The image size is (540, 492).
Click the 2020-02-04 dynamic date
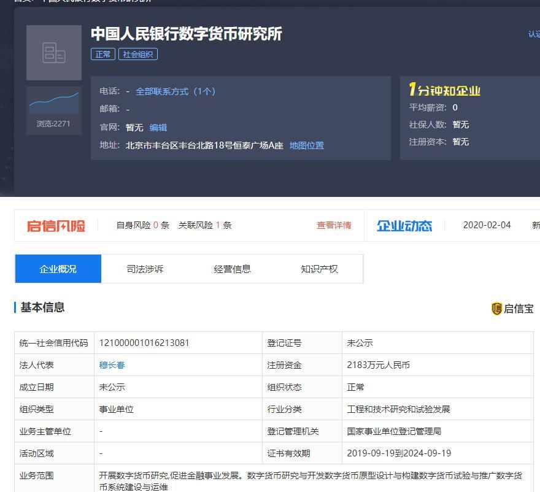point(487,225)
